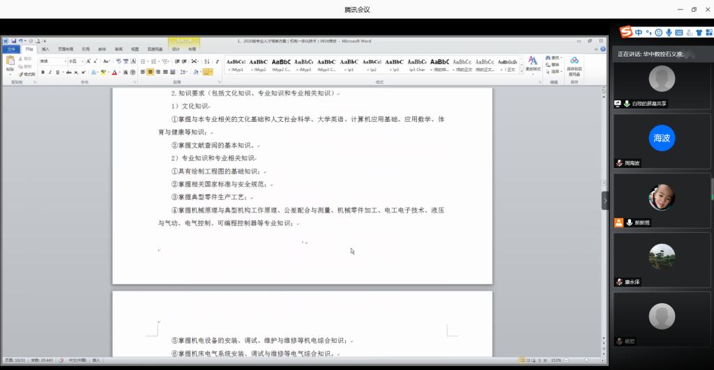This screenshot has width=714, height=370.
Task: Click the blue text effects A button
Action: [x=94, y=72]
